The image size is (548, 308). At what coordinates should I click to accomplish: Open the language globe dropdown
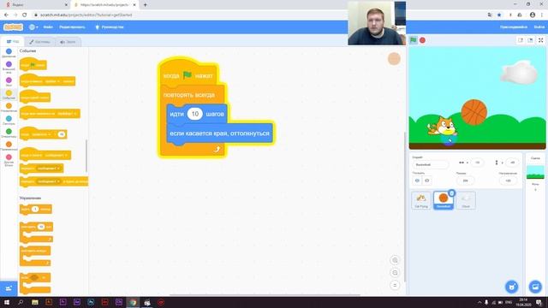pos(33,27)
